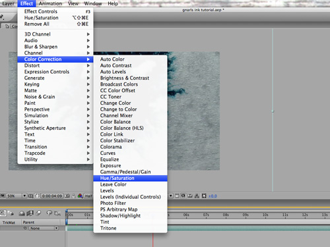Expand the Distort submenu

(55, 66)
